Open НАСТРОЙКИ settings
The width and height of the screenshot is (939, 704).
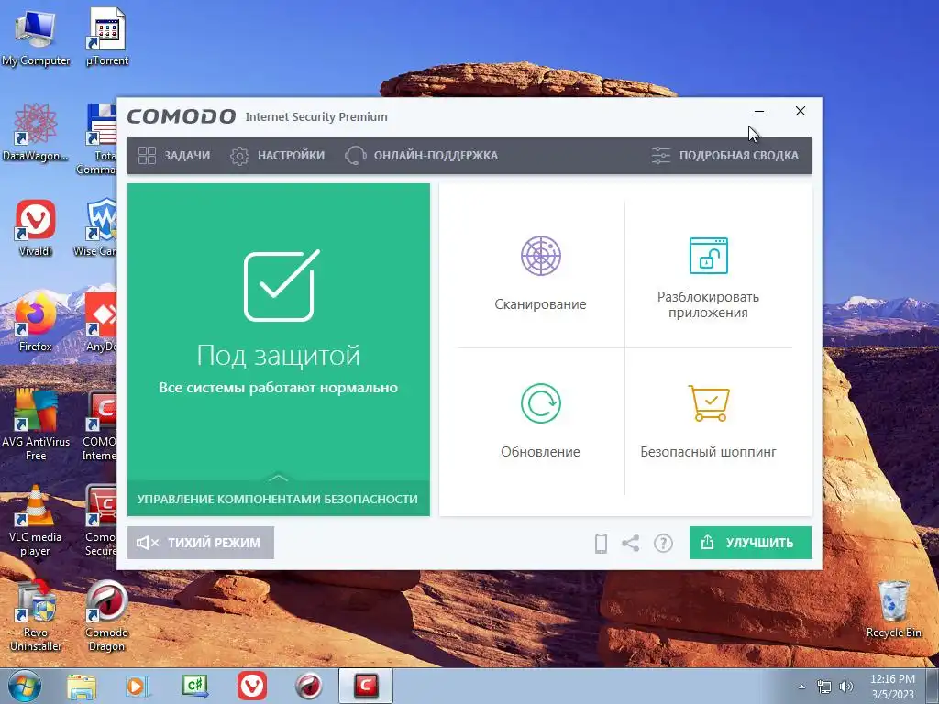tap(277, 156)
